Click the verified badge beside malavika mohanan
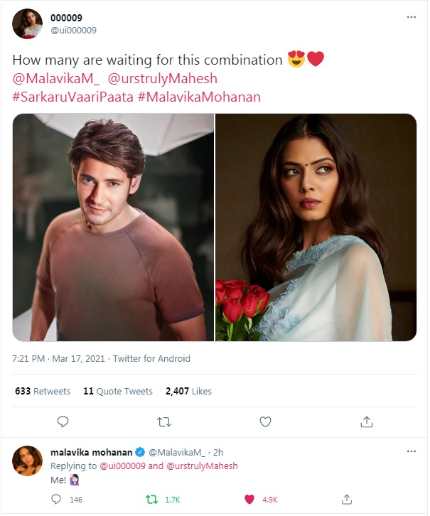Screen dimensions: 430x516 pos(140,452)
